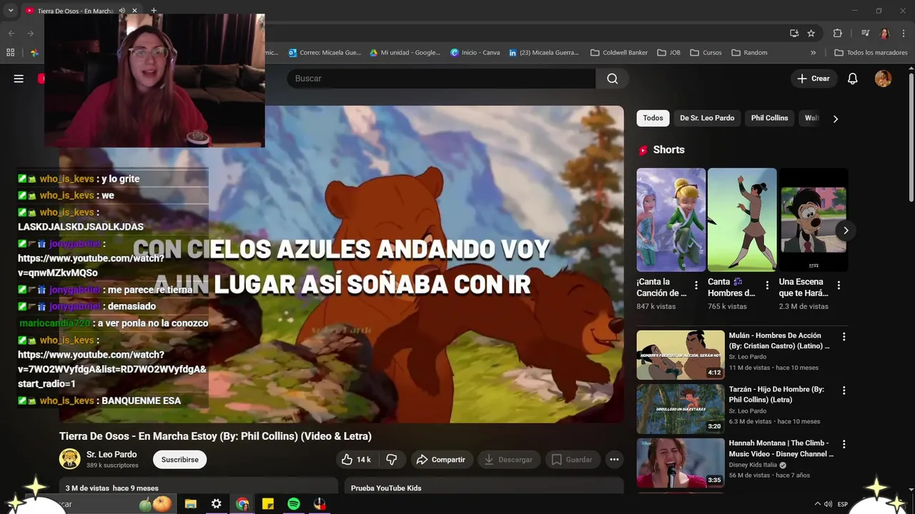Bookmark this page with star icon
915x514 pixels.
click(811, 33)
